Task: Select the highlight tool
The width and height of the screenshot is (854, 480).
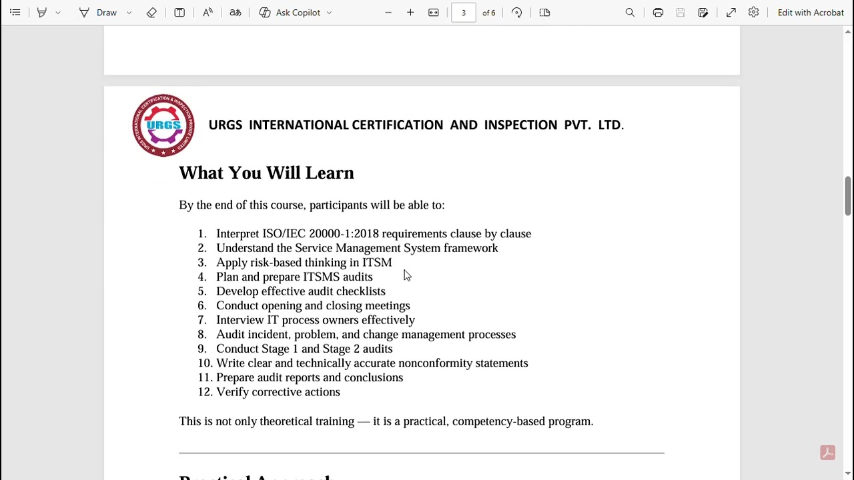Action: coord(42,13)
